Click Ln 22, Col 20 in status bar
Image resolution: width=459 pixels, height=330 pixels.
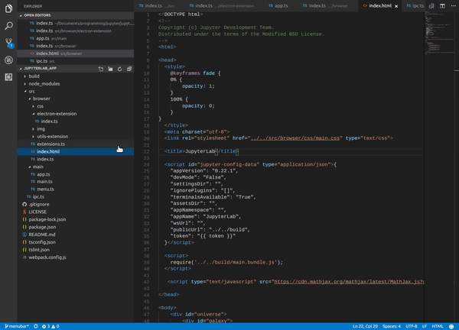pos(365,326)
